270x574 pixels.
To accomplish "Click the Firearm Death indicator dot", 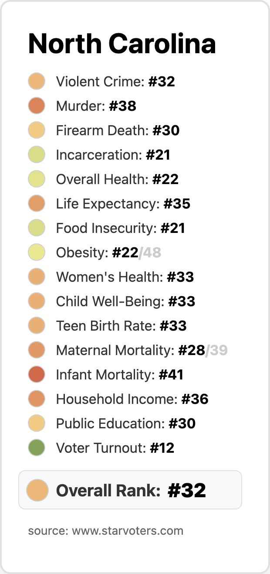I will point(37,130).
